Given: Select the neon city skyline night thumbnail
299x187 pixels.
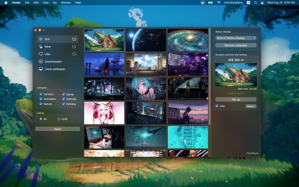Looking at the screenshot, I should 104,89.
